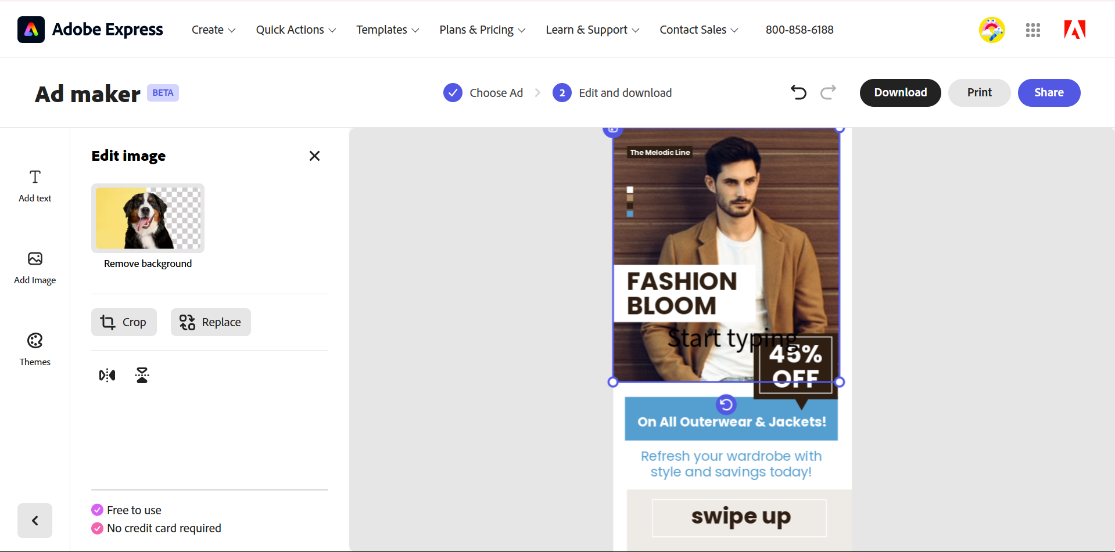The height and width of the screenshot is (552, 1115).
Task: Click the Undo arrow
Action: [798, 92]
